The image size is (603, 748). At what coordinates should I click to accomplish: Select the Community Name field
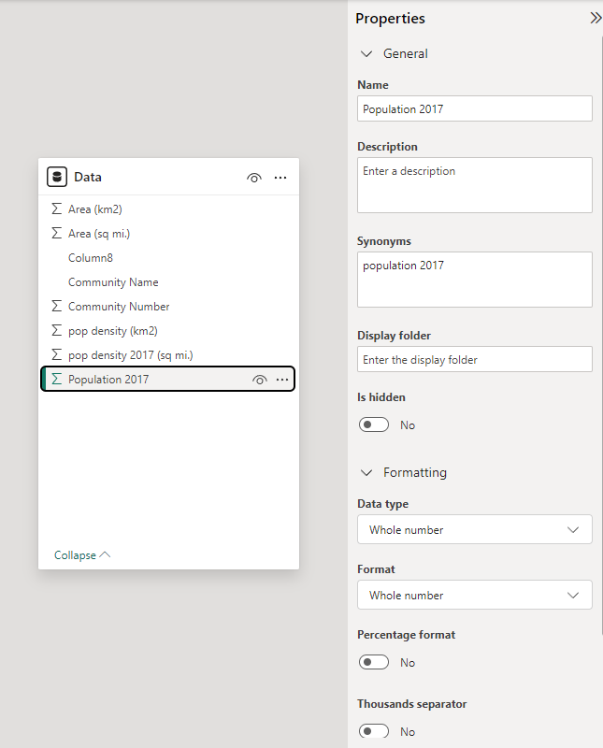(113, 281)
